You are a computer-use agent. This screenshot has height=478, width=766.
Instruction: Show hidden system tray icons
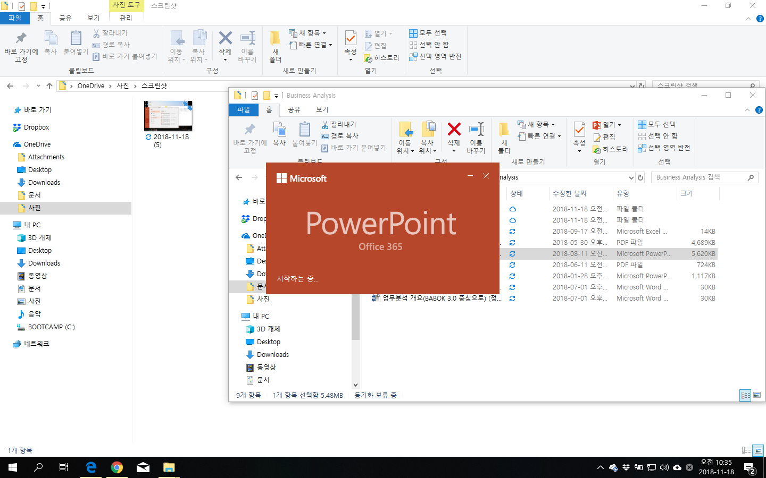[600, 467]
